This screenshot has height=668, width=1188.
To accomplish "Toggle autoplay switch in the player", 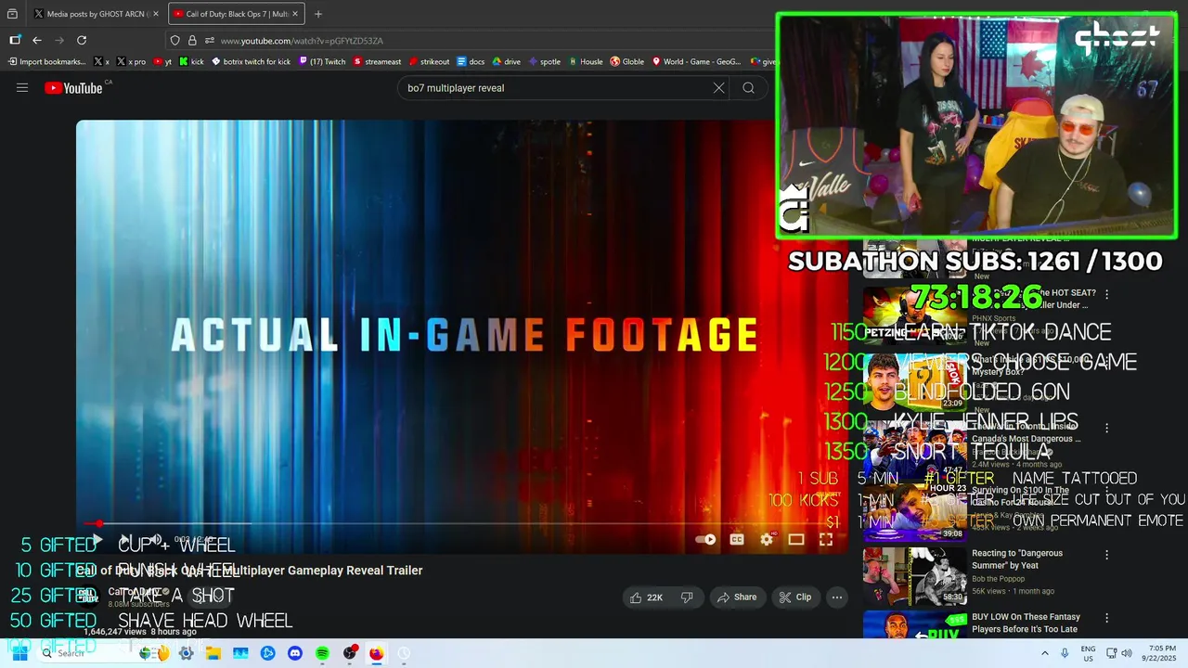I will [705, 540].
